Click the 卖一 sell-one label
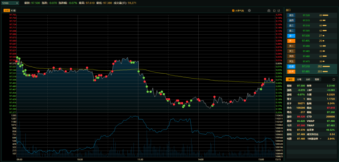Image resolution: width=339 pixels, height=162 pixels. click(291, 36)
